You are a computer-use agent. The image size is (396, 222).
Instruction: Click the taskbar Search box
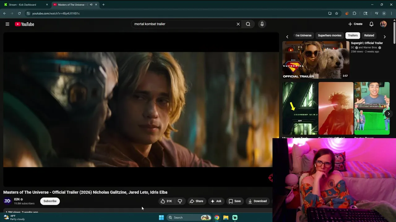click(189, 217)
